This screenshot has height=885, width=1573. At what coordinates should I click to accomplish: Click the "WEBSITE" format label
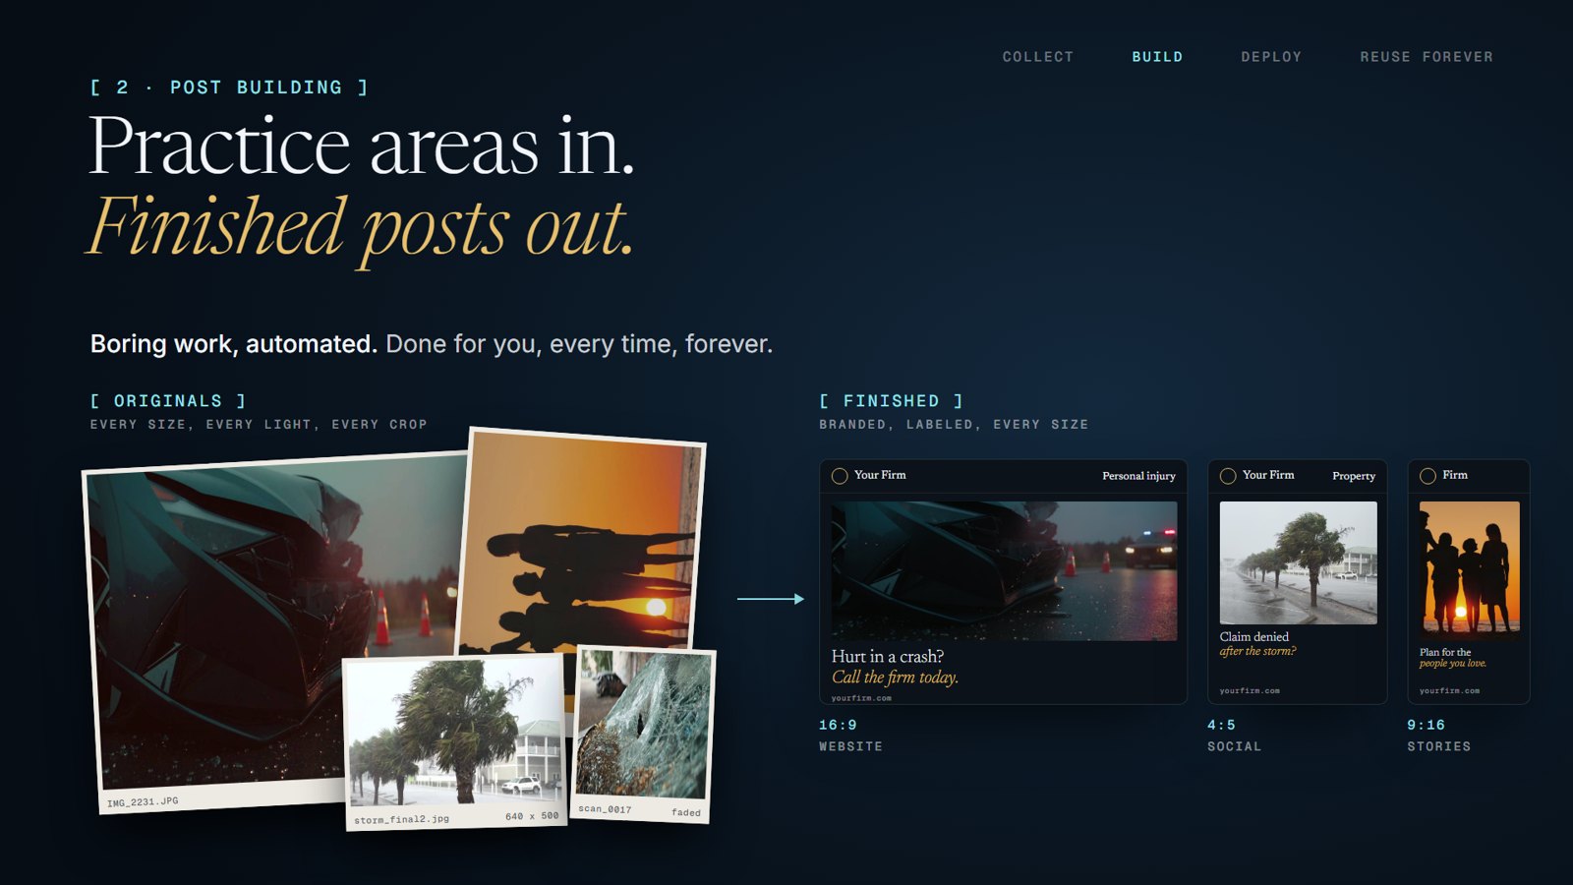pyautogui.click(x=851, y=746)
